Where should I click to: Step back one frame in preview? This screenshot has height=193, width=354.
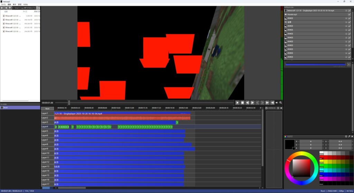tap(248, 103)
